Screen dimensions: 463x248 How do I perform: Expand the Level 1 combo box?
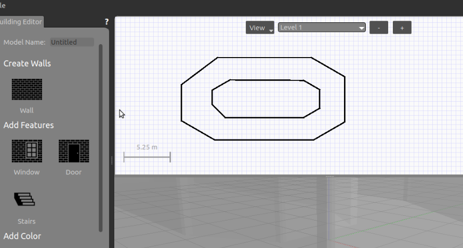(x=322, y=27)
